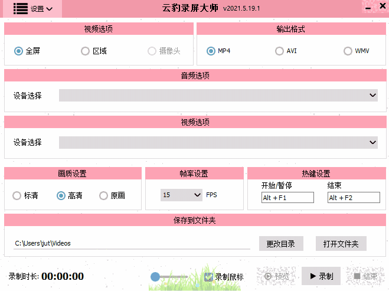
Task: Click the 打开文件夹 button
Action: coord(341,243)
